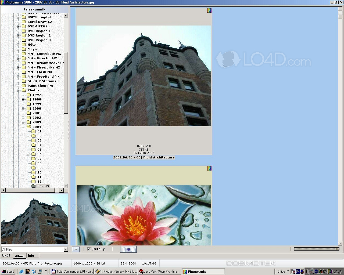344x275 pixels.
Task: Click the Photomania taskbar button
Action: [203, 272]
